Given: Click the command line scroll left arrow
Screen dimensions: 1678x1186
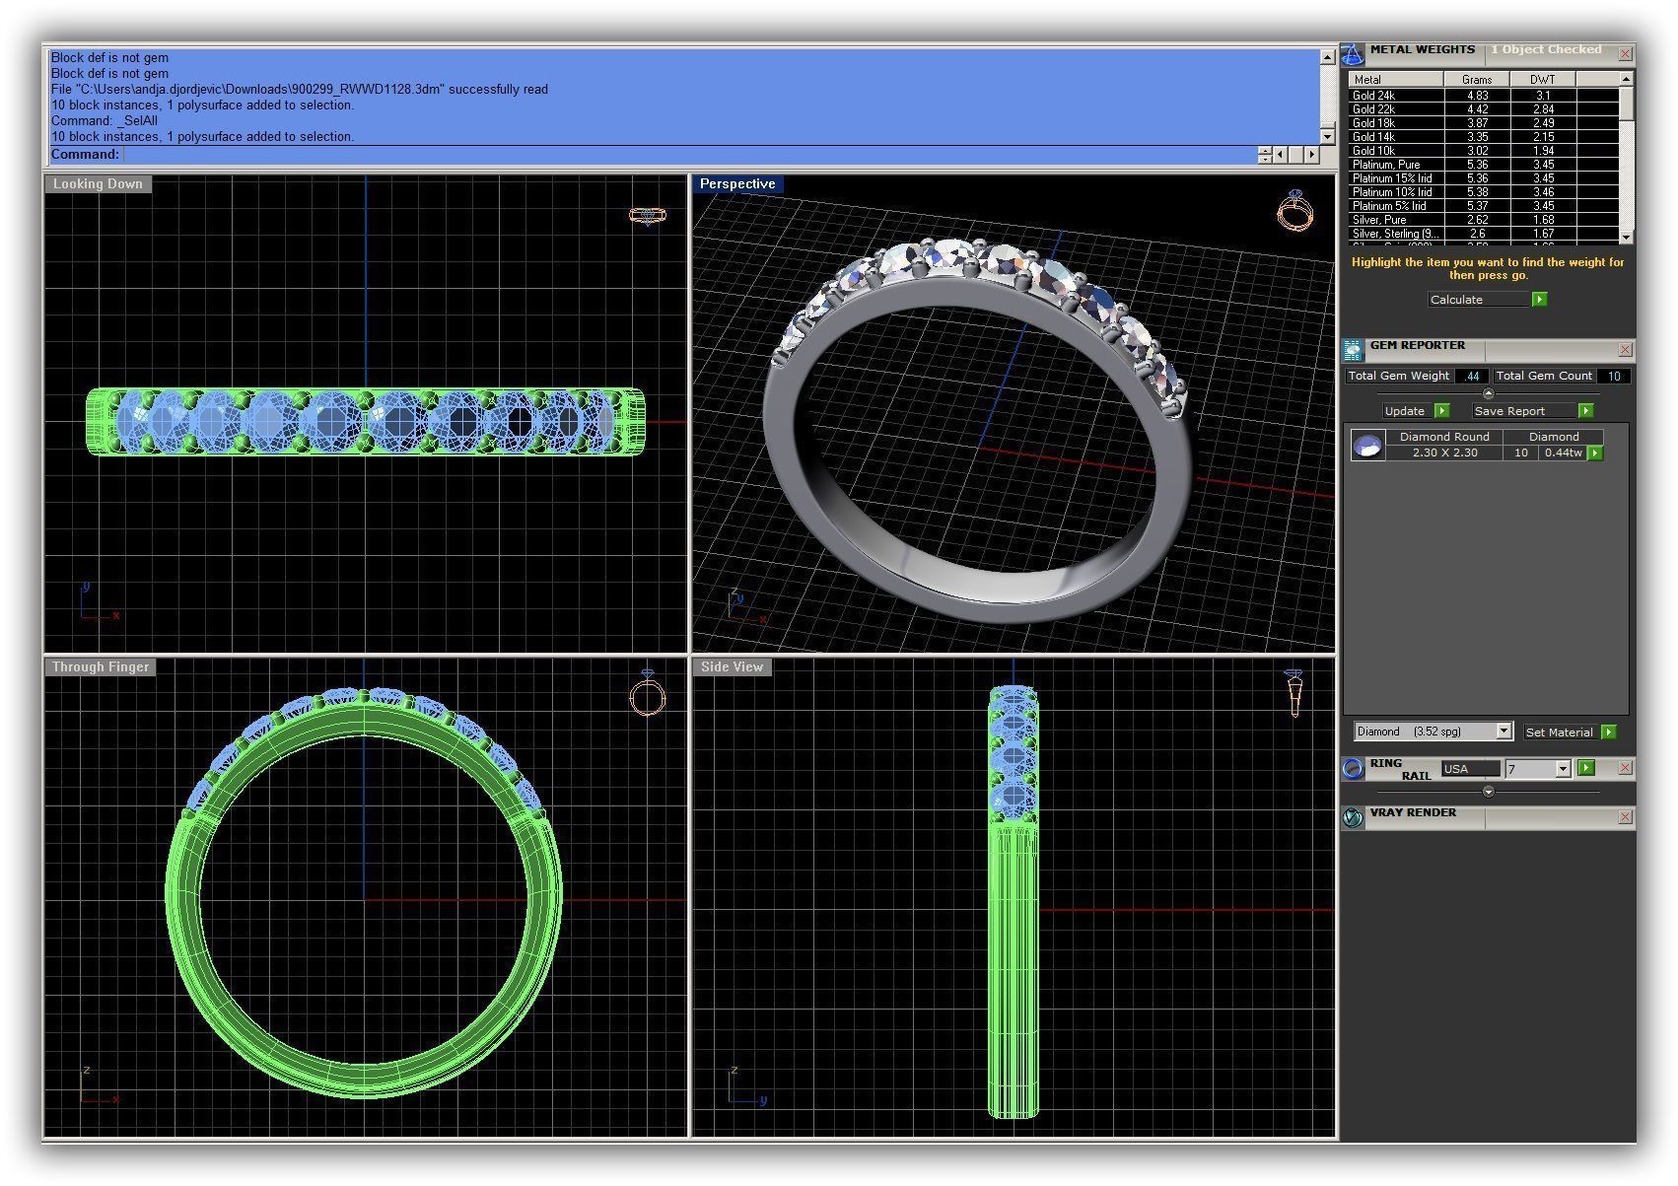Looking at the screenshot, I should [x=1280, y=155].
